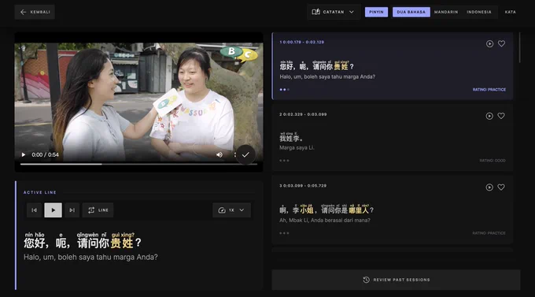
Task: Click Review Past Sessions button
Action: [x=396, y=280]
